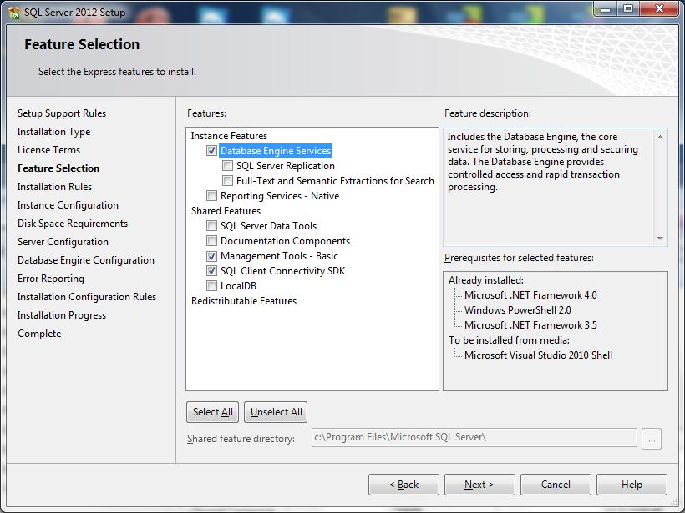
Task: Click the Database Engine Configuration step
Action: coord(85,260)
